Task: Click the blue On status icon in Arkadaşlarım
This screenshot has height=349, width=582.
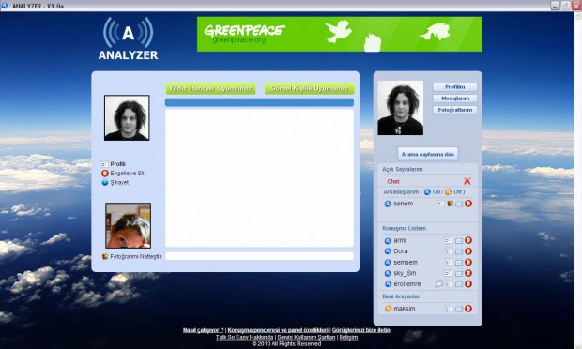Action: click(427, 191)
